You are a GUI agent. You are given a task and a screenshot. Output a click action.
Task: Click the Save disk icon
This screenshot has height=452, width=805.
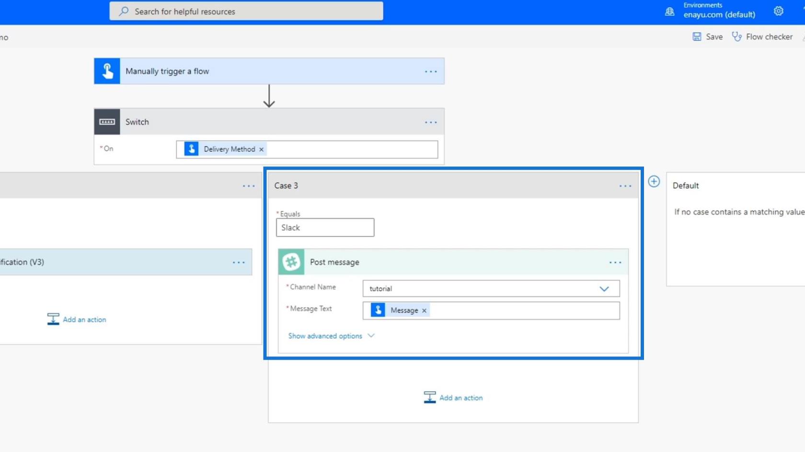point(697,37)
